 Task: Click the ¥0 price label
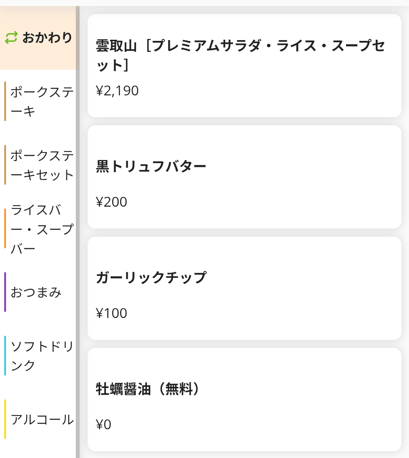click(x=103, y=425)
